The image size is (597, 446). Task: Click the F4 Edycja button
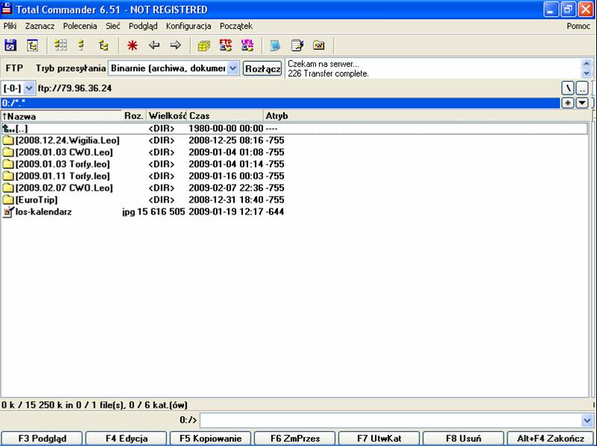(x=127, y=439)
